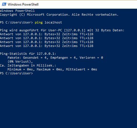137x128 pixels.
Task: Click Verloren = 0 in packet statistics
Action: (x=91, y=58)
